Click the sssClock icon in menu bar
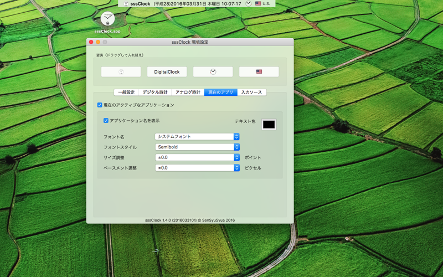 (x=126, y=4)
